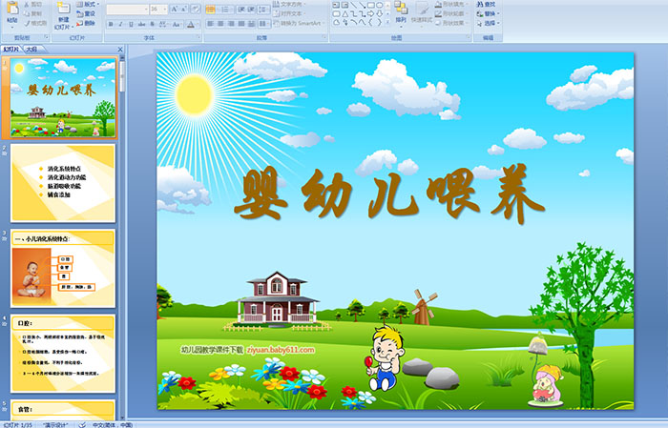Click the 婴幼儿喂养 title on the slide
668x428 pixels.
point(389,194)
